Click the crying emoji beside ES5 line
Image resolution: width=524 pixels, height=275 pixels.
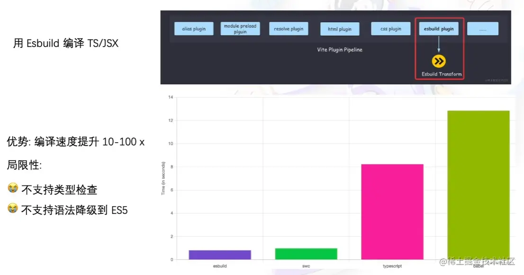point(13,208)
